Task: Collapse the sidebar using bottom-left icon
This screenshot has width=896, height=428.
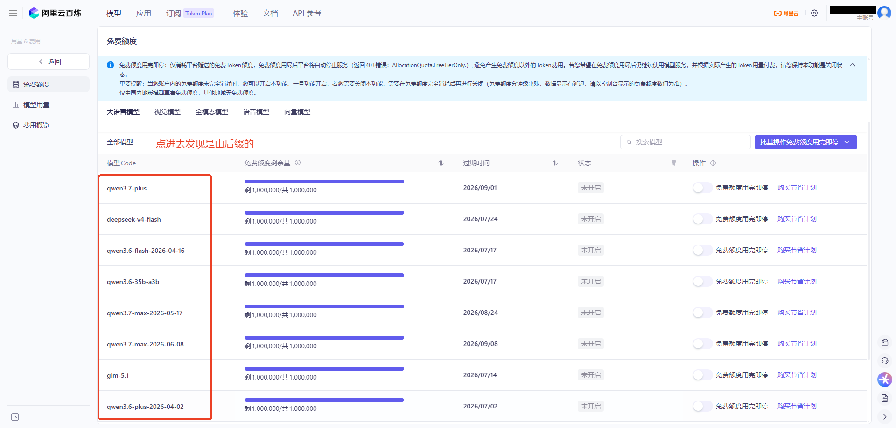Action: click(x=15, y=417)
